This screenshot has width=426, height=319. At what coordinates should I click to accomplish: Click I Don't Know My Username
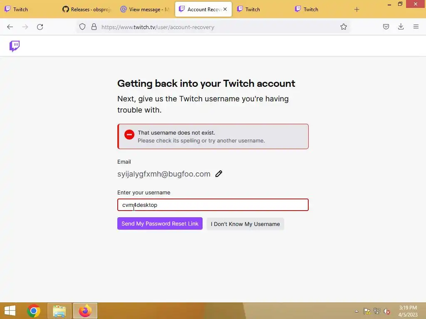pyautogui.click(x=245, y=224)
